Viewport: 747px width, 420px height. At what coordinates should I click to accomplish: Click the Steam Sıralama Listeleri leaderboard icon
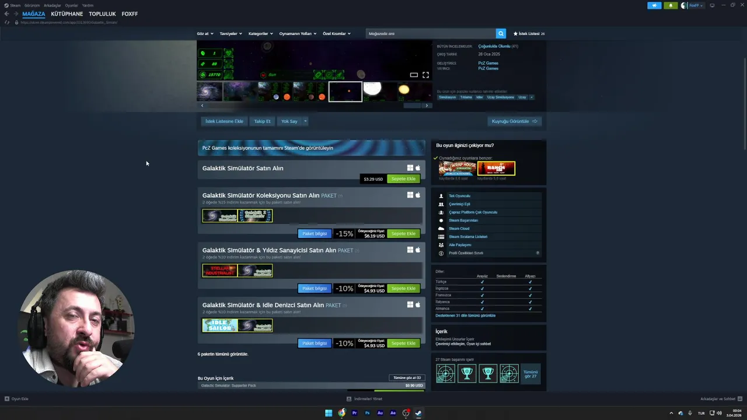[441, 237]
